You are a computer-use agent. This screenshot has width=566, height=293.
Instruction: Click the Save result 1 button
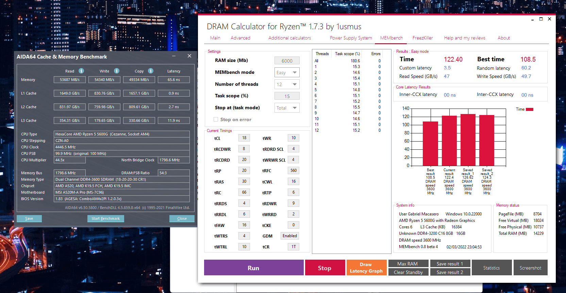click(x=450, y=263)
